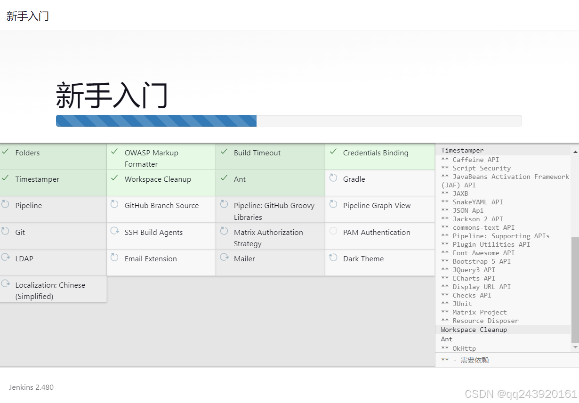579x403 pixels.
Task: Select the loading icon next to Dark Theme
Action: 333,258
